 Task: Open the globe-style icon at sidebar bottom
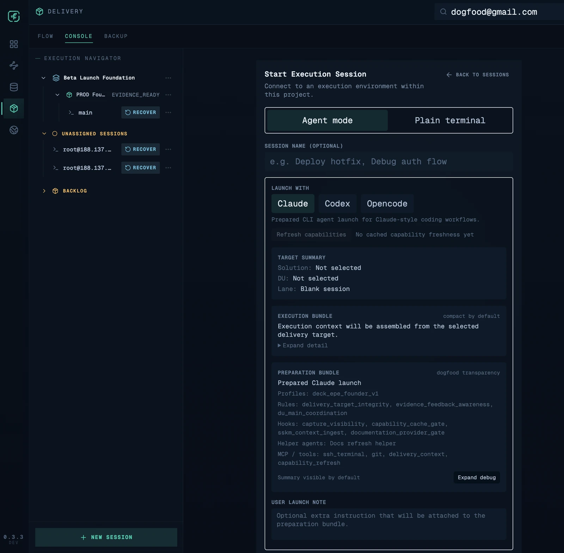14,130
